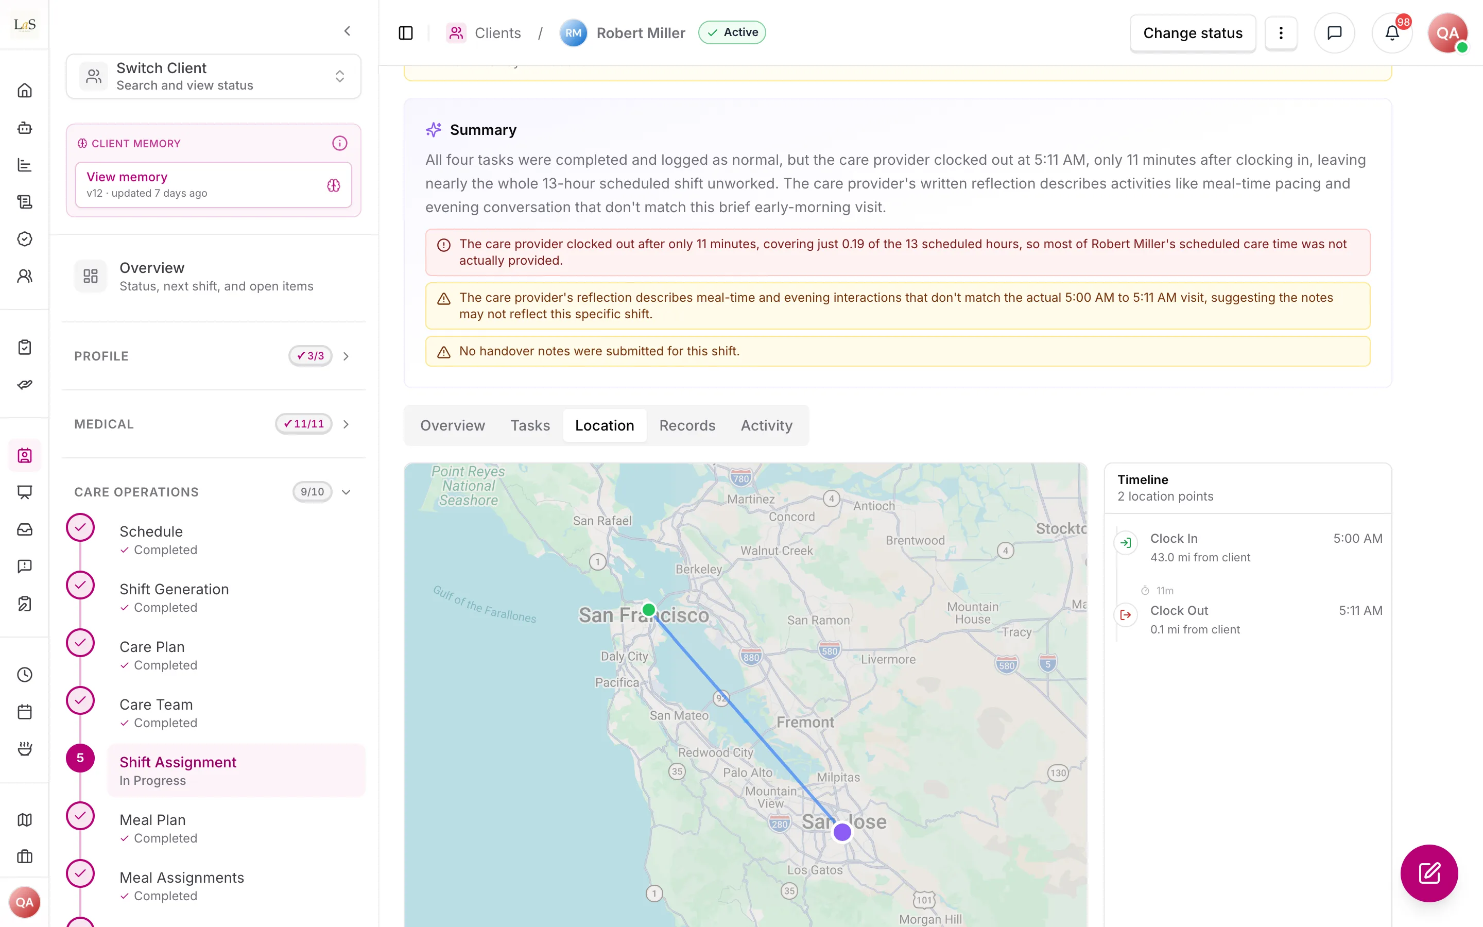1483x927 pixels.
Task: Open the clock icon in left rail
Action: [x=25, y=675]
